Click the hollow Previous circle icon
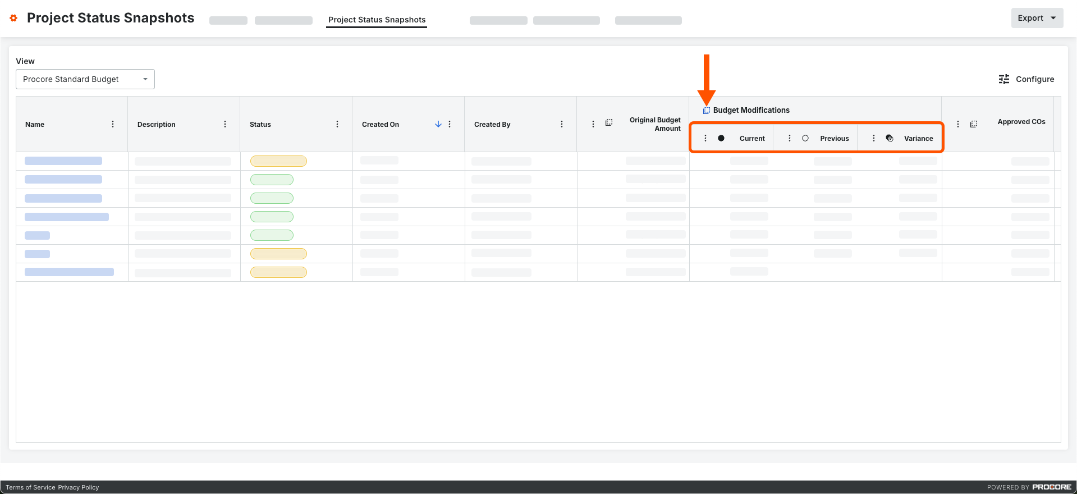This screenshot has height=494, width=1077. [x=805, y=138]
